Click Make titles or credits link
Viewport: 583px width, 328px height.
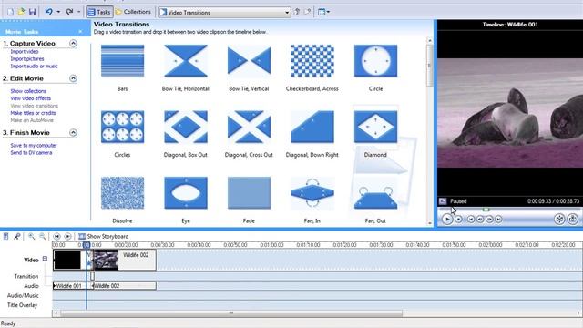(x=33, y=113)
